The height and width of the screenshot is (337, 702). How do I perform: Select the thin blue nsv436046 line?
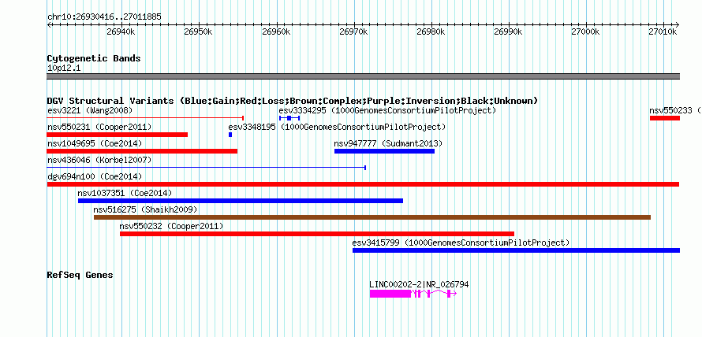[207, 168]
